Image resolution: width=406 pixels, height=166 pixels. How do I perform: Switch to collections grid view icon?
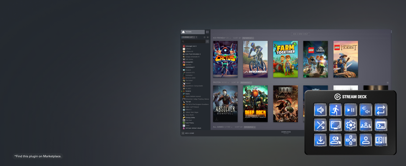click(207, 32)
